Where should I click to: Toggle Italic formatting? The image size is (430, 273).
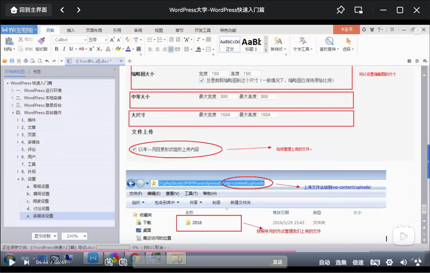[64, 49]
